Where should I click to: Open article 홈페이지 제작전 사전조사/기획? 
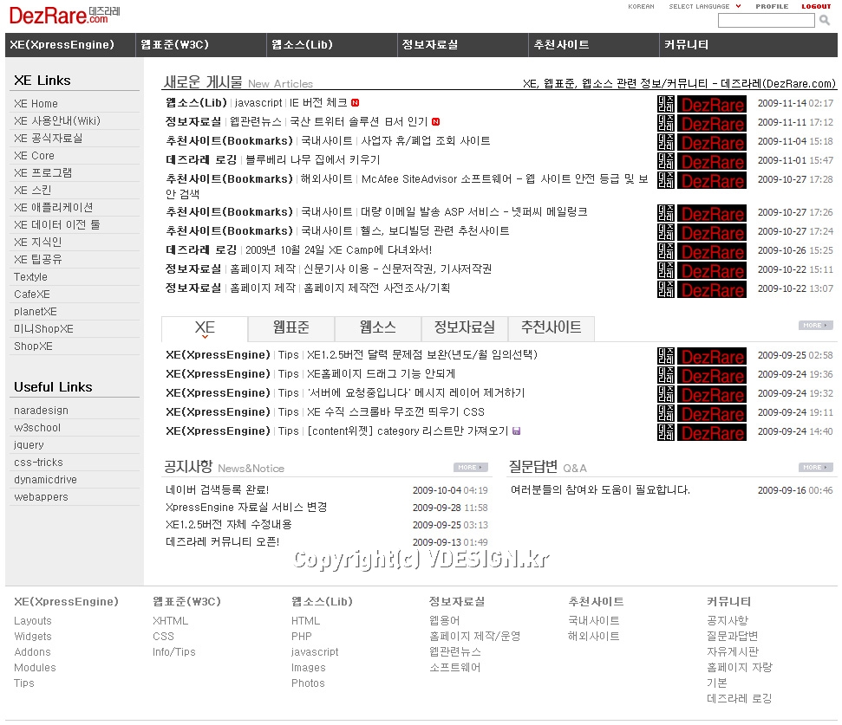(x=377, y=288)
